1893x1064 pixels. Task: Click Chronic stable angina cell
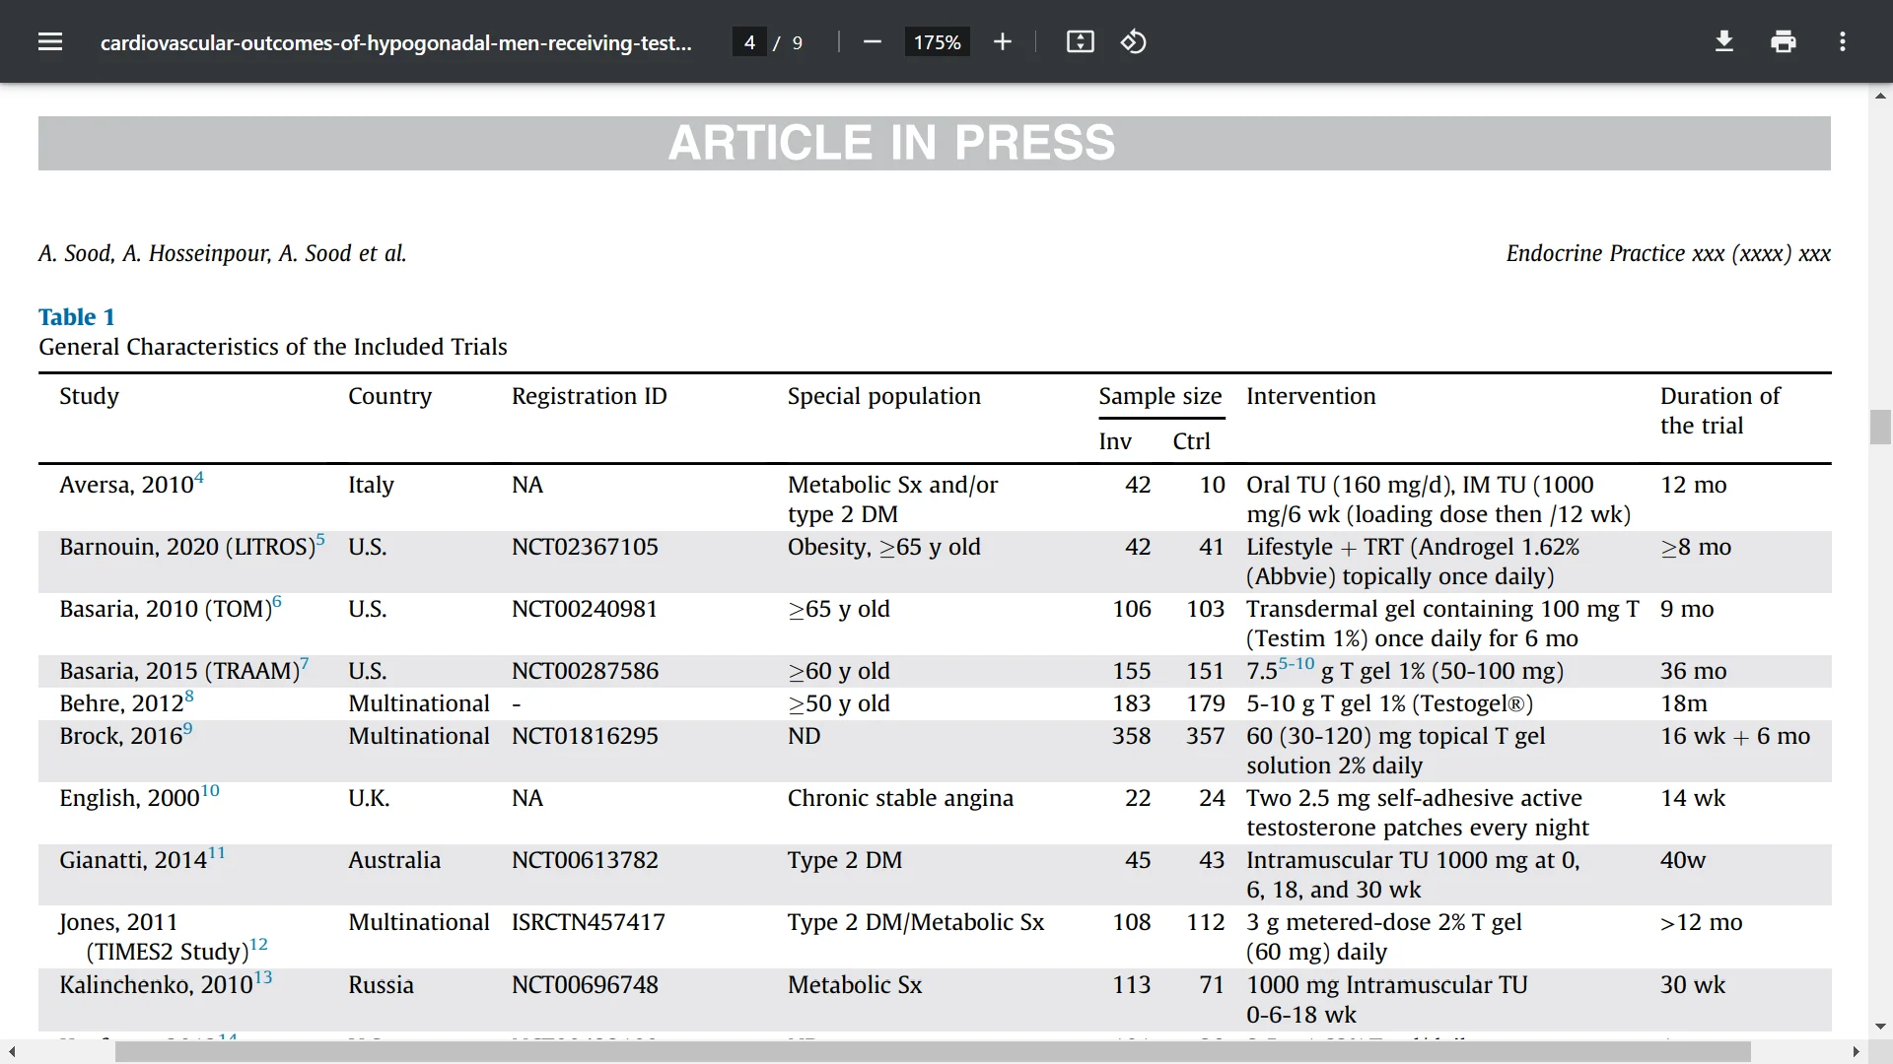[x=900, y=798]
